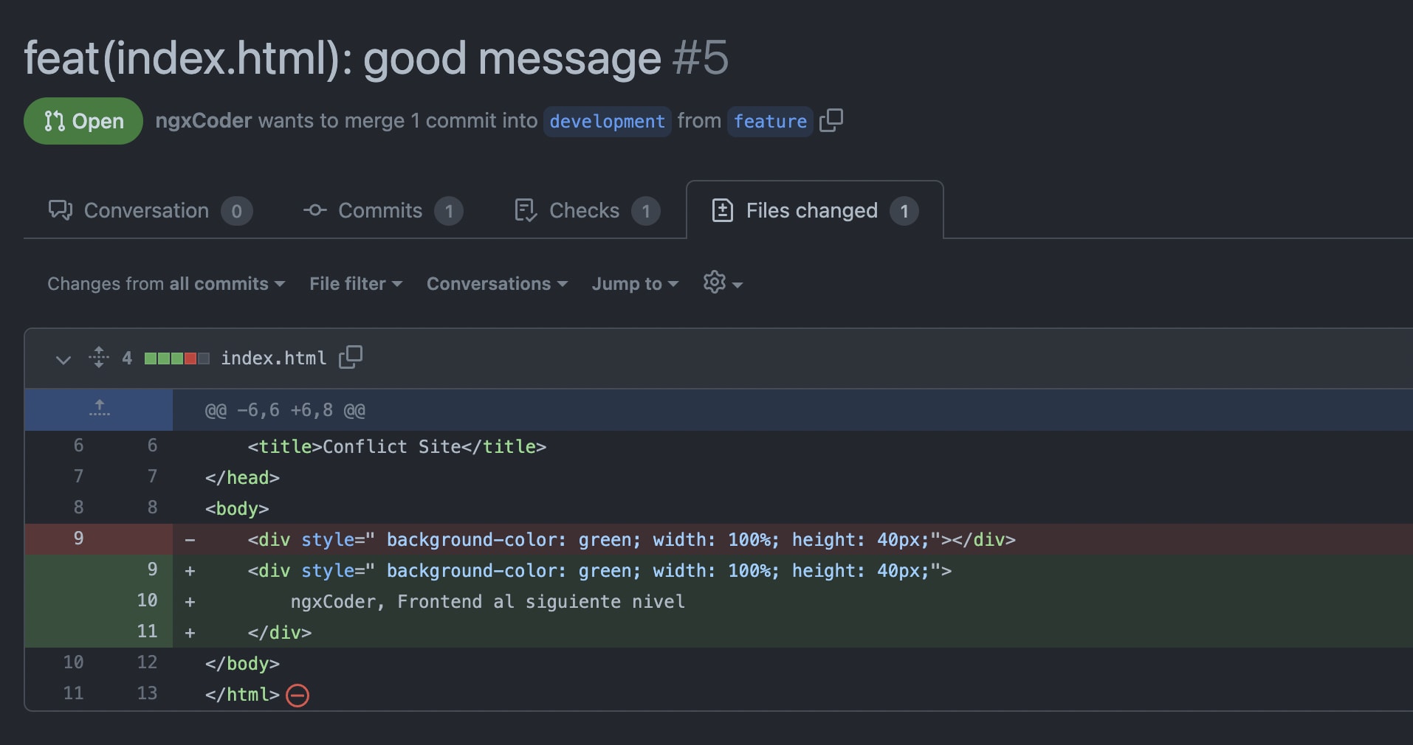Copy the feature branch name icon
The height and width of the screenshot is (745, 1413).
[x=831, y=120]
